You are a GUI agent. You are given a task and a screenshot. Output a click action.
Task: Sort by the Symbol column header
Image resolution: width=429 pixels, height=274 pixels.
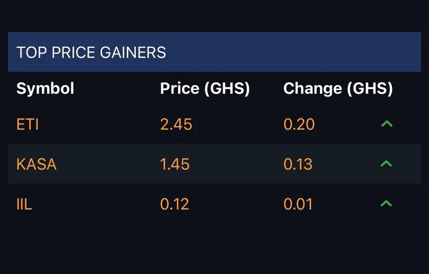point(45,88)
